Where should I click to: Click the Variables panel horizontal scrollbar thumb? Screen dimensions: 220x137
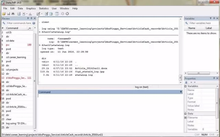[199, 73]
